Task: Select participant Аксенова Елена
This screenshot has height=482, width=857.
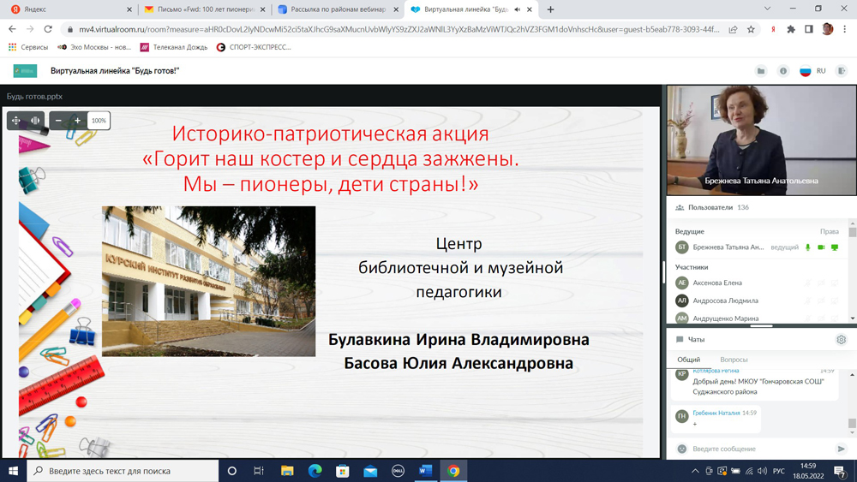Action: 717,283
